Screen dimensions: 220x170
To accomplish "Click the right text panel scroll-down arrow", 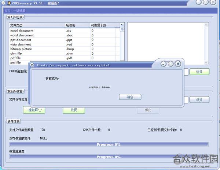I will (206, 62).
